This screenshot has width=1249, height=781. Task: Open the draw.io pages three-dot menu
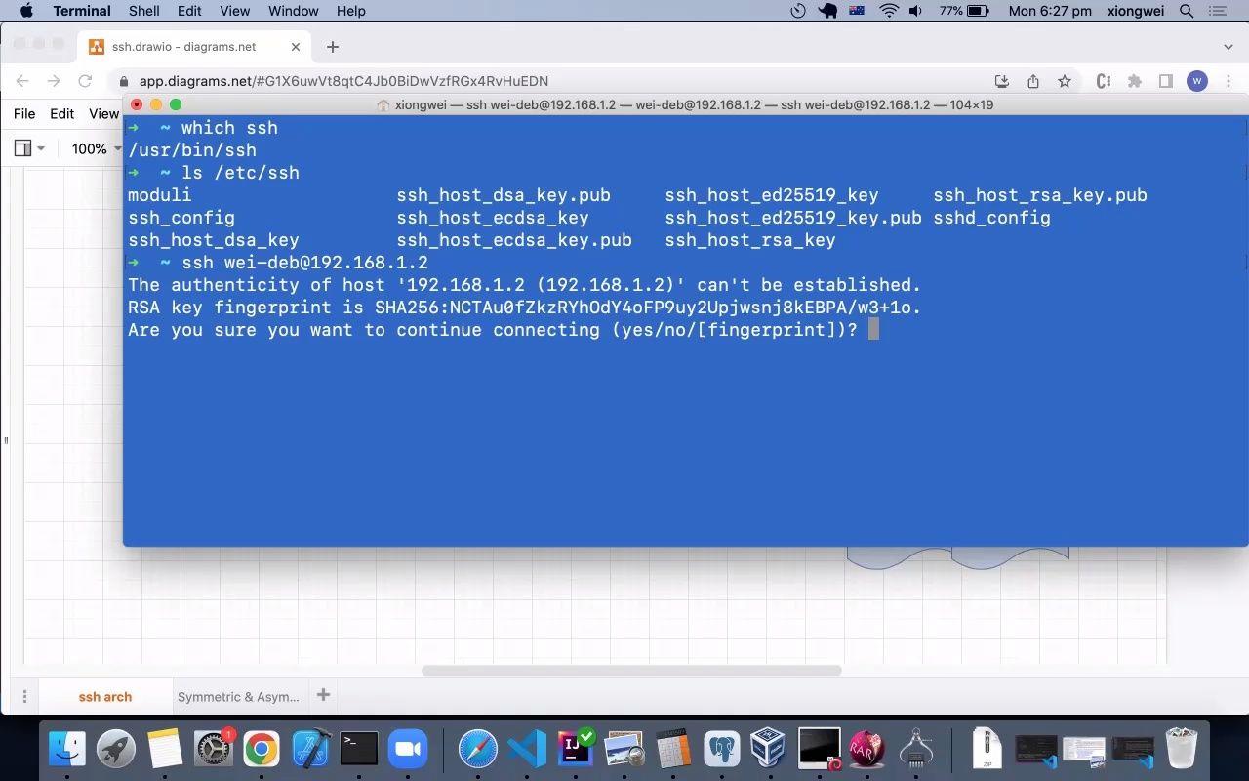(x=24, y=697)
